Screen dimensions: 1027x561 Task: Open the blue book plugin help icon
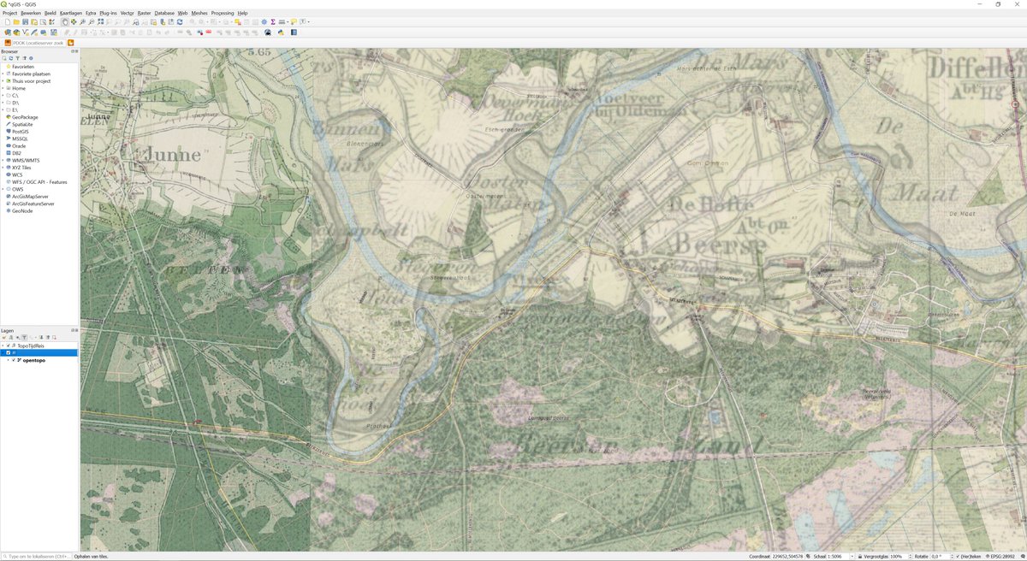point(294,32)
